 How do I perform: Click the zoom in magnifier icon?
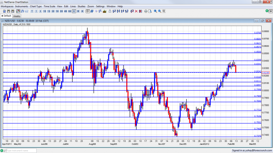155,11
